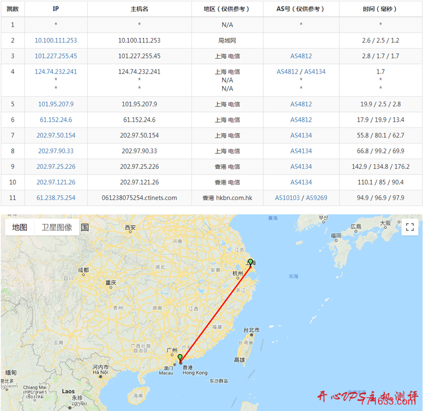Click the 地区（仅供参考）column header
Image resolution: width=423 pixels, height=411 pixels.
click(227, 9)
